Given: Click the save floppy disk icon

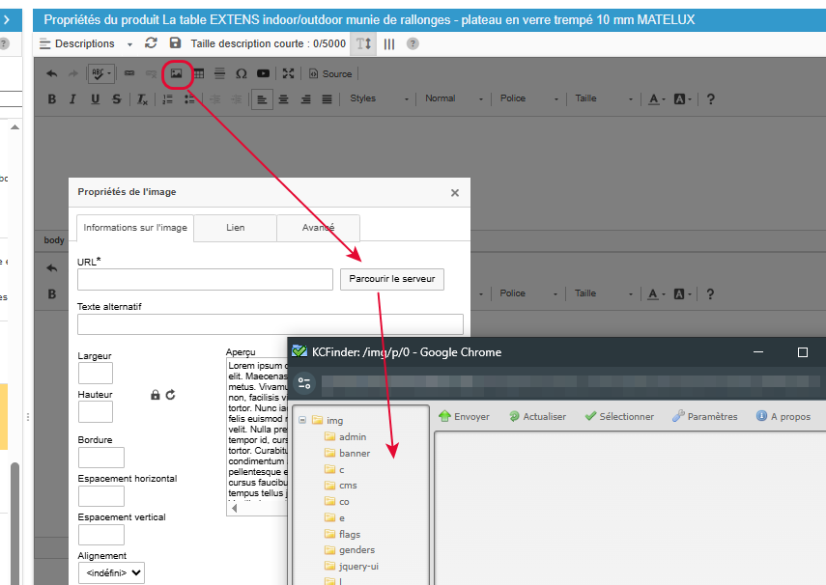Looking at the screenshot, I should point(175,43).
